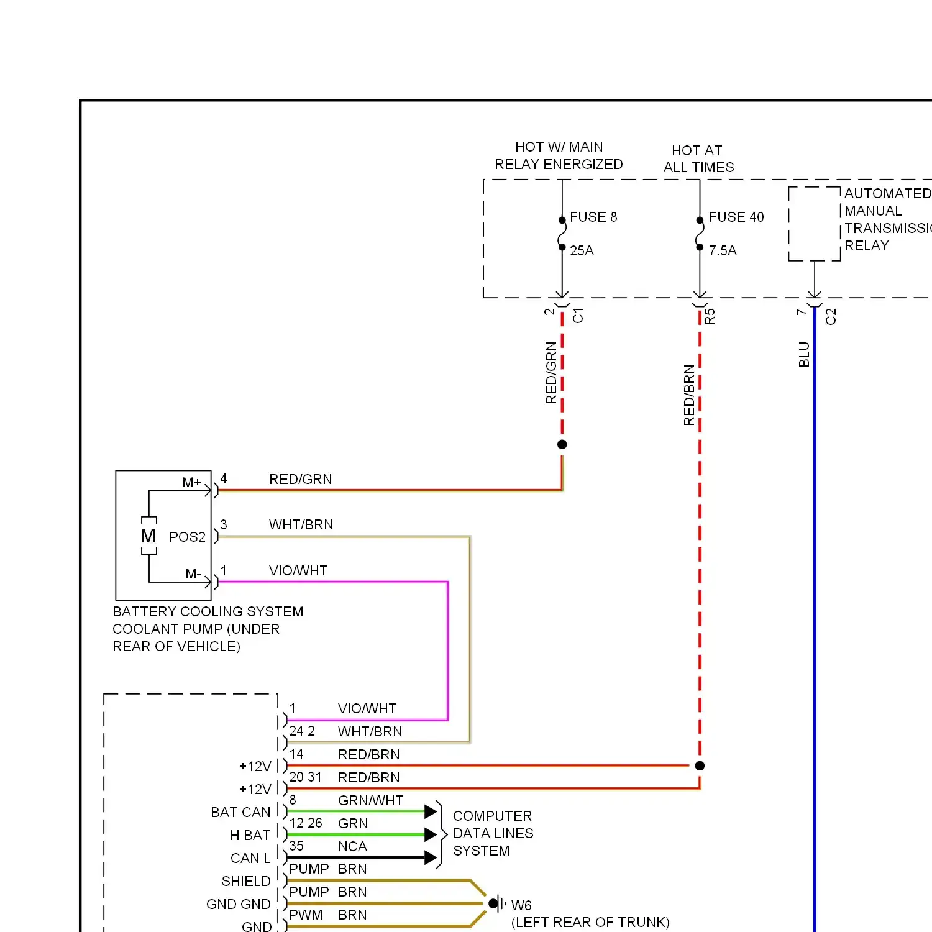Click the CAN L terminal label
The height and width of the screenshot is (932, 932).
coord(250,858)
